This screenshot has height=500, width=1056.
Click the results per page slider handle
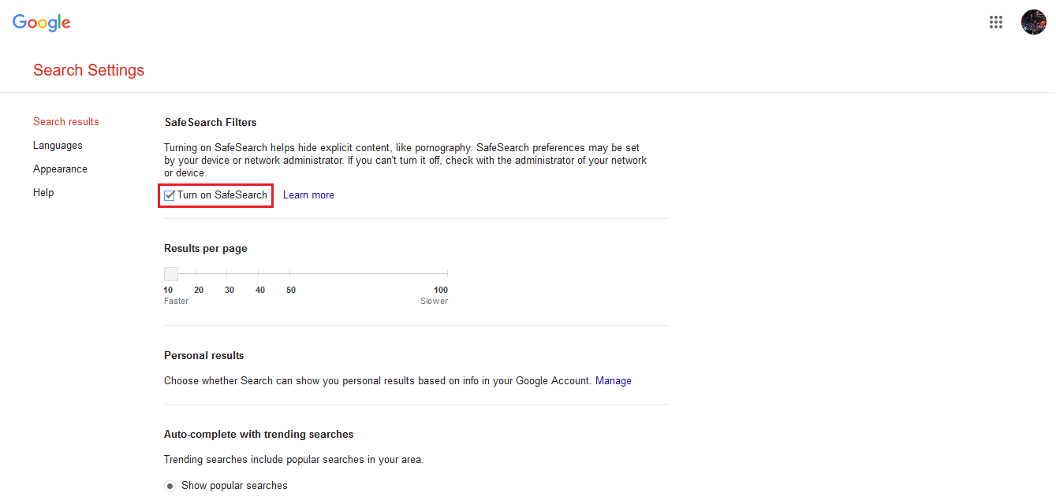tap(171, 274)
